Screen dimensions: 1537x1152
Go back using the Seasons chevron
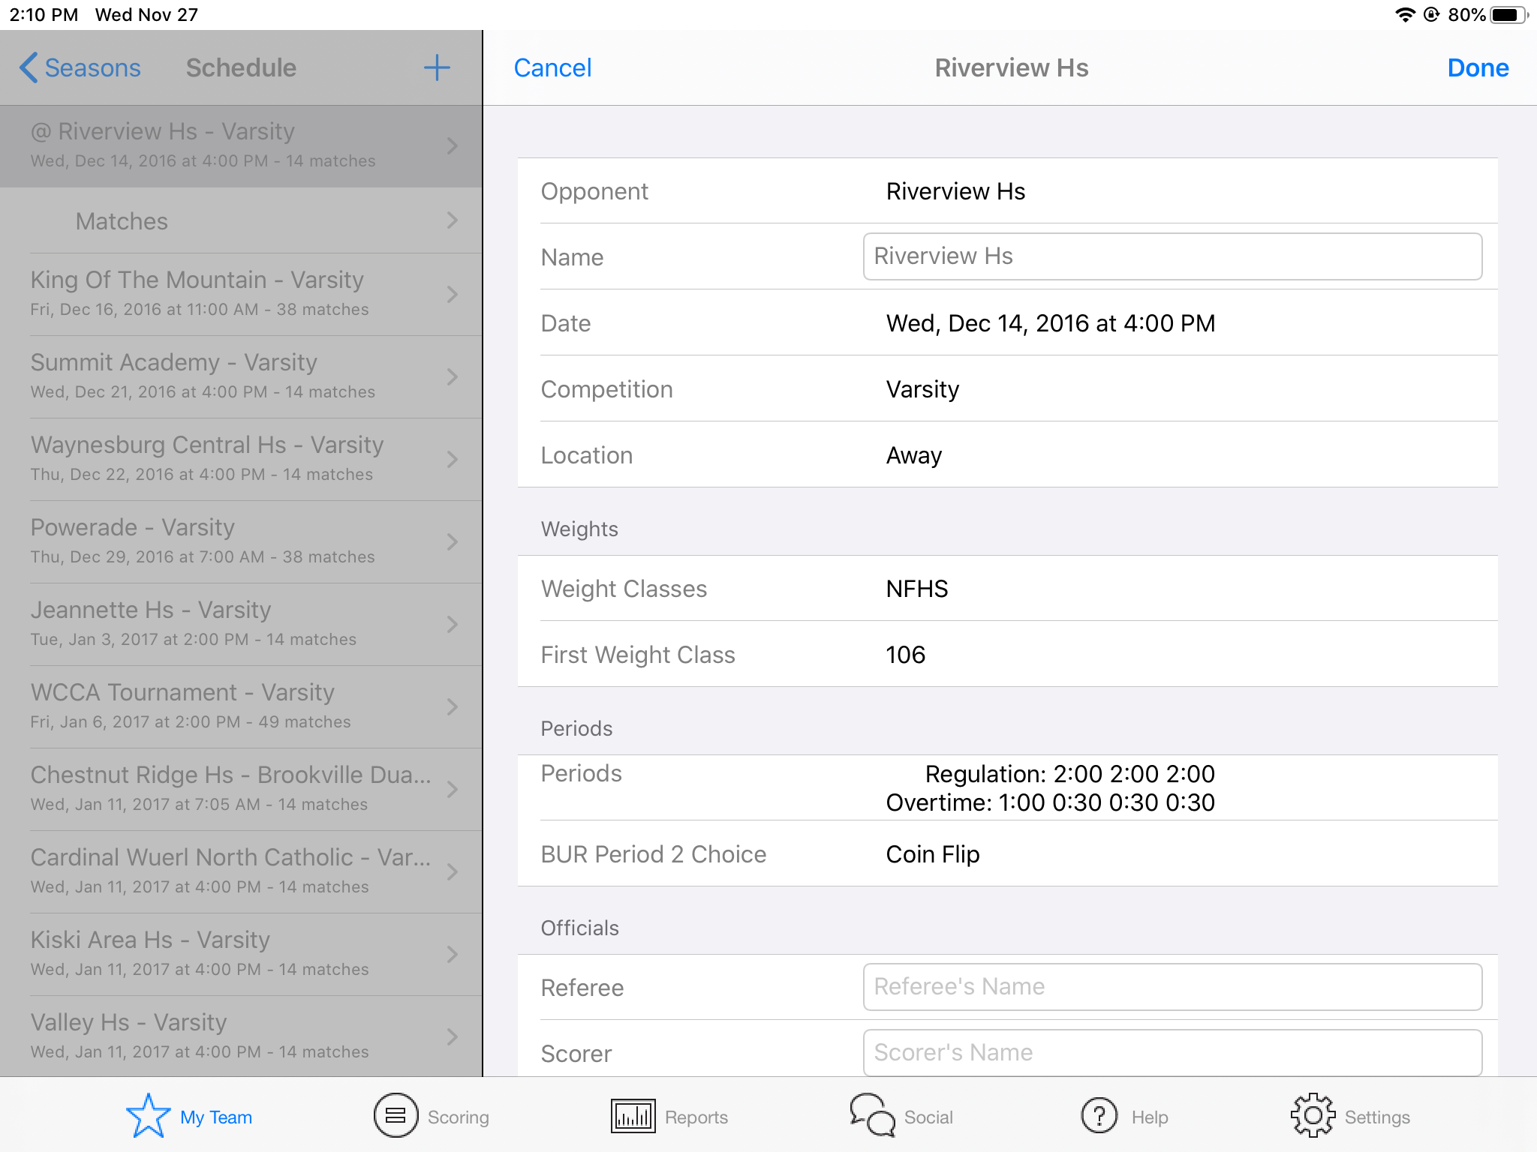[29, 67]
